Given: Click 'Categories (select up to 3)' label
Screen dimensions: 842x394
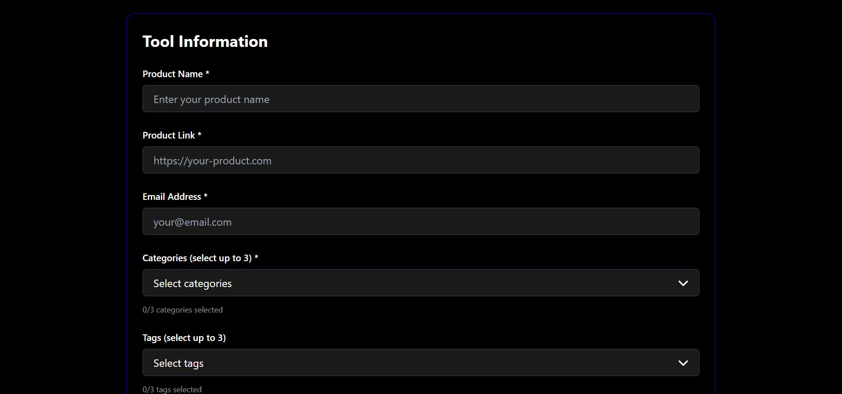Looking at the screenshot, I should point(197,258).
